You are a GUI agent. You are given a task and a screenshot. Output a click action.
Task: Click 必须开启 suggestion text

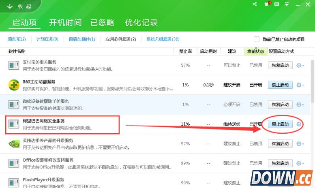[x=232, y=105]
